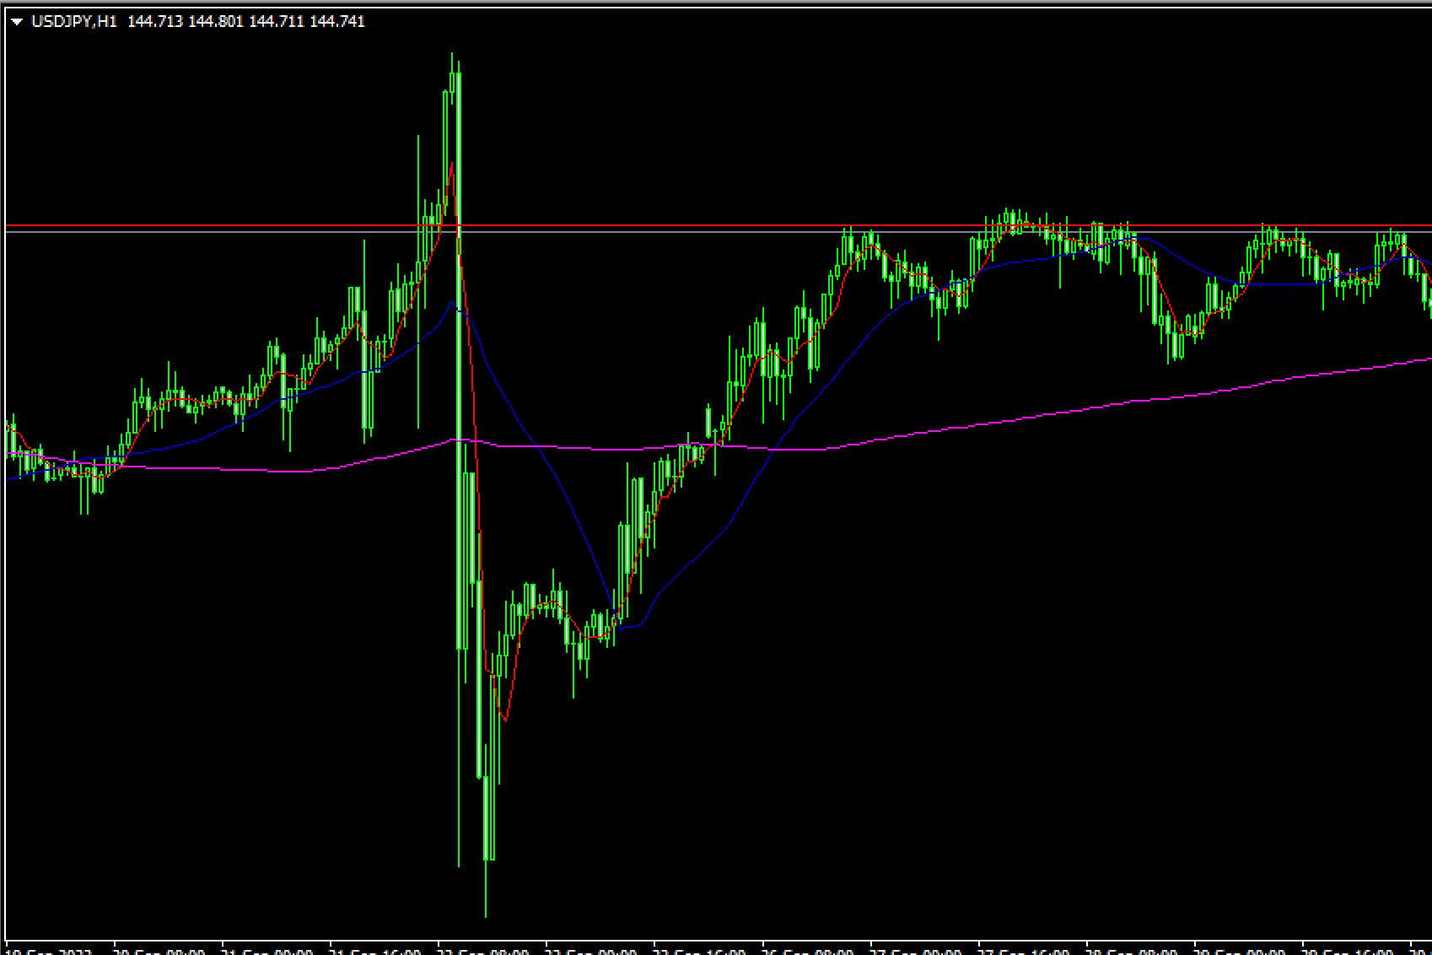Click the top of the highest candle spike
The height and width of the screenshot is (955, 1432).
pyautogui.click(x=452, y=54)
